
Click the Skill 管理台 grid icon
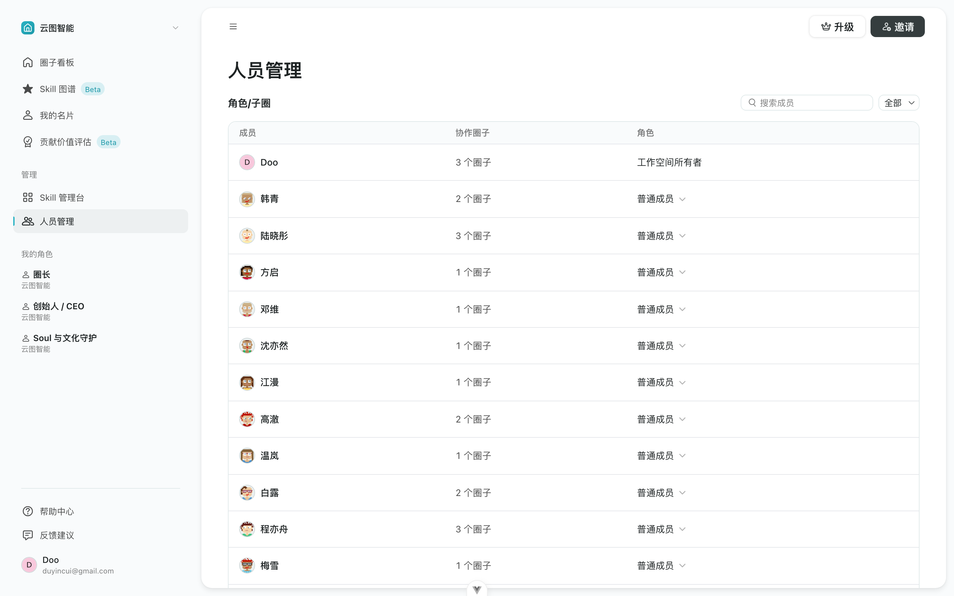coord(27,197)
